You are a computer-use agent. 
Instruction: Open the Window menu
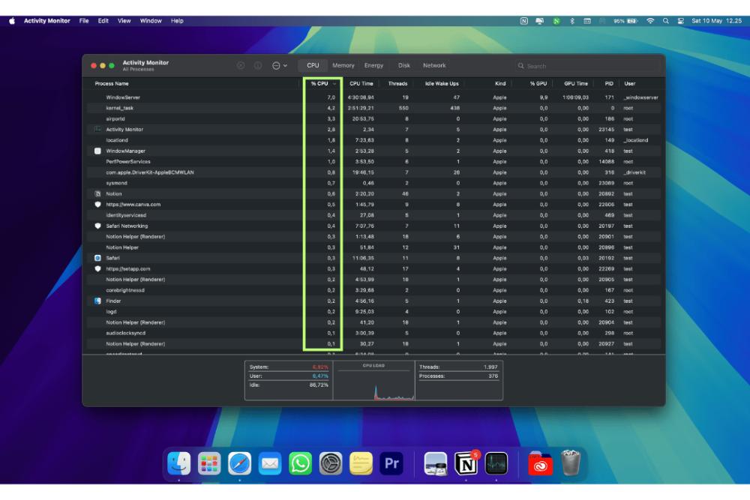[151, 21]
